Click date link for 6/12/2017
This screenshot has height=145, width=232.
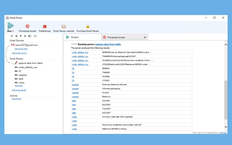(74, 113)
